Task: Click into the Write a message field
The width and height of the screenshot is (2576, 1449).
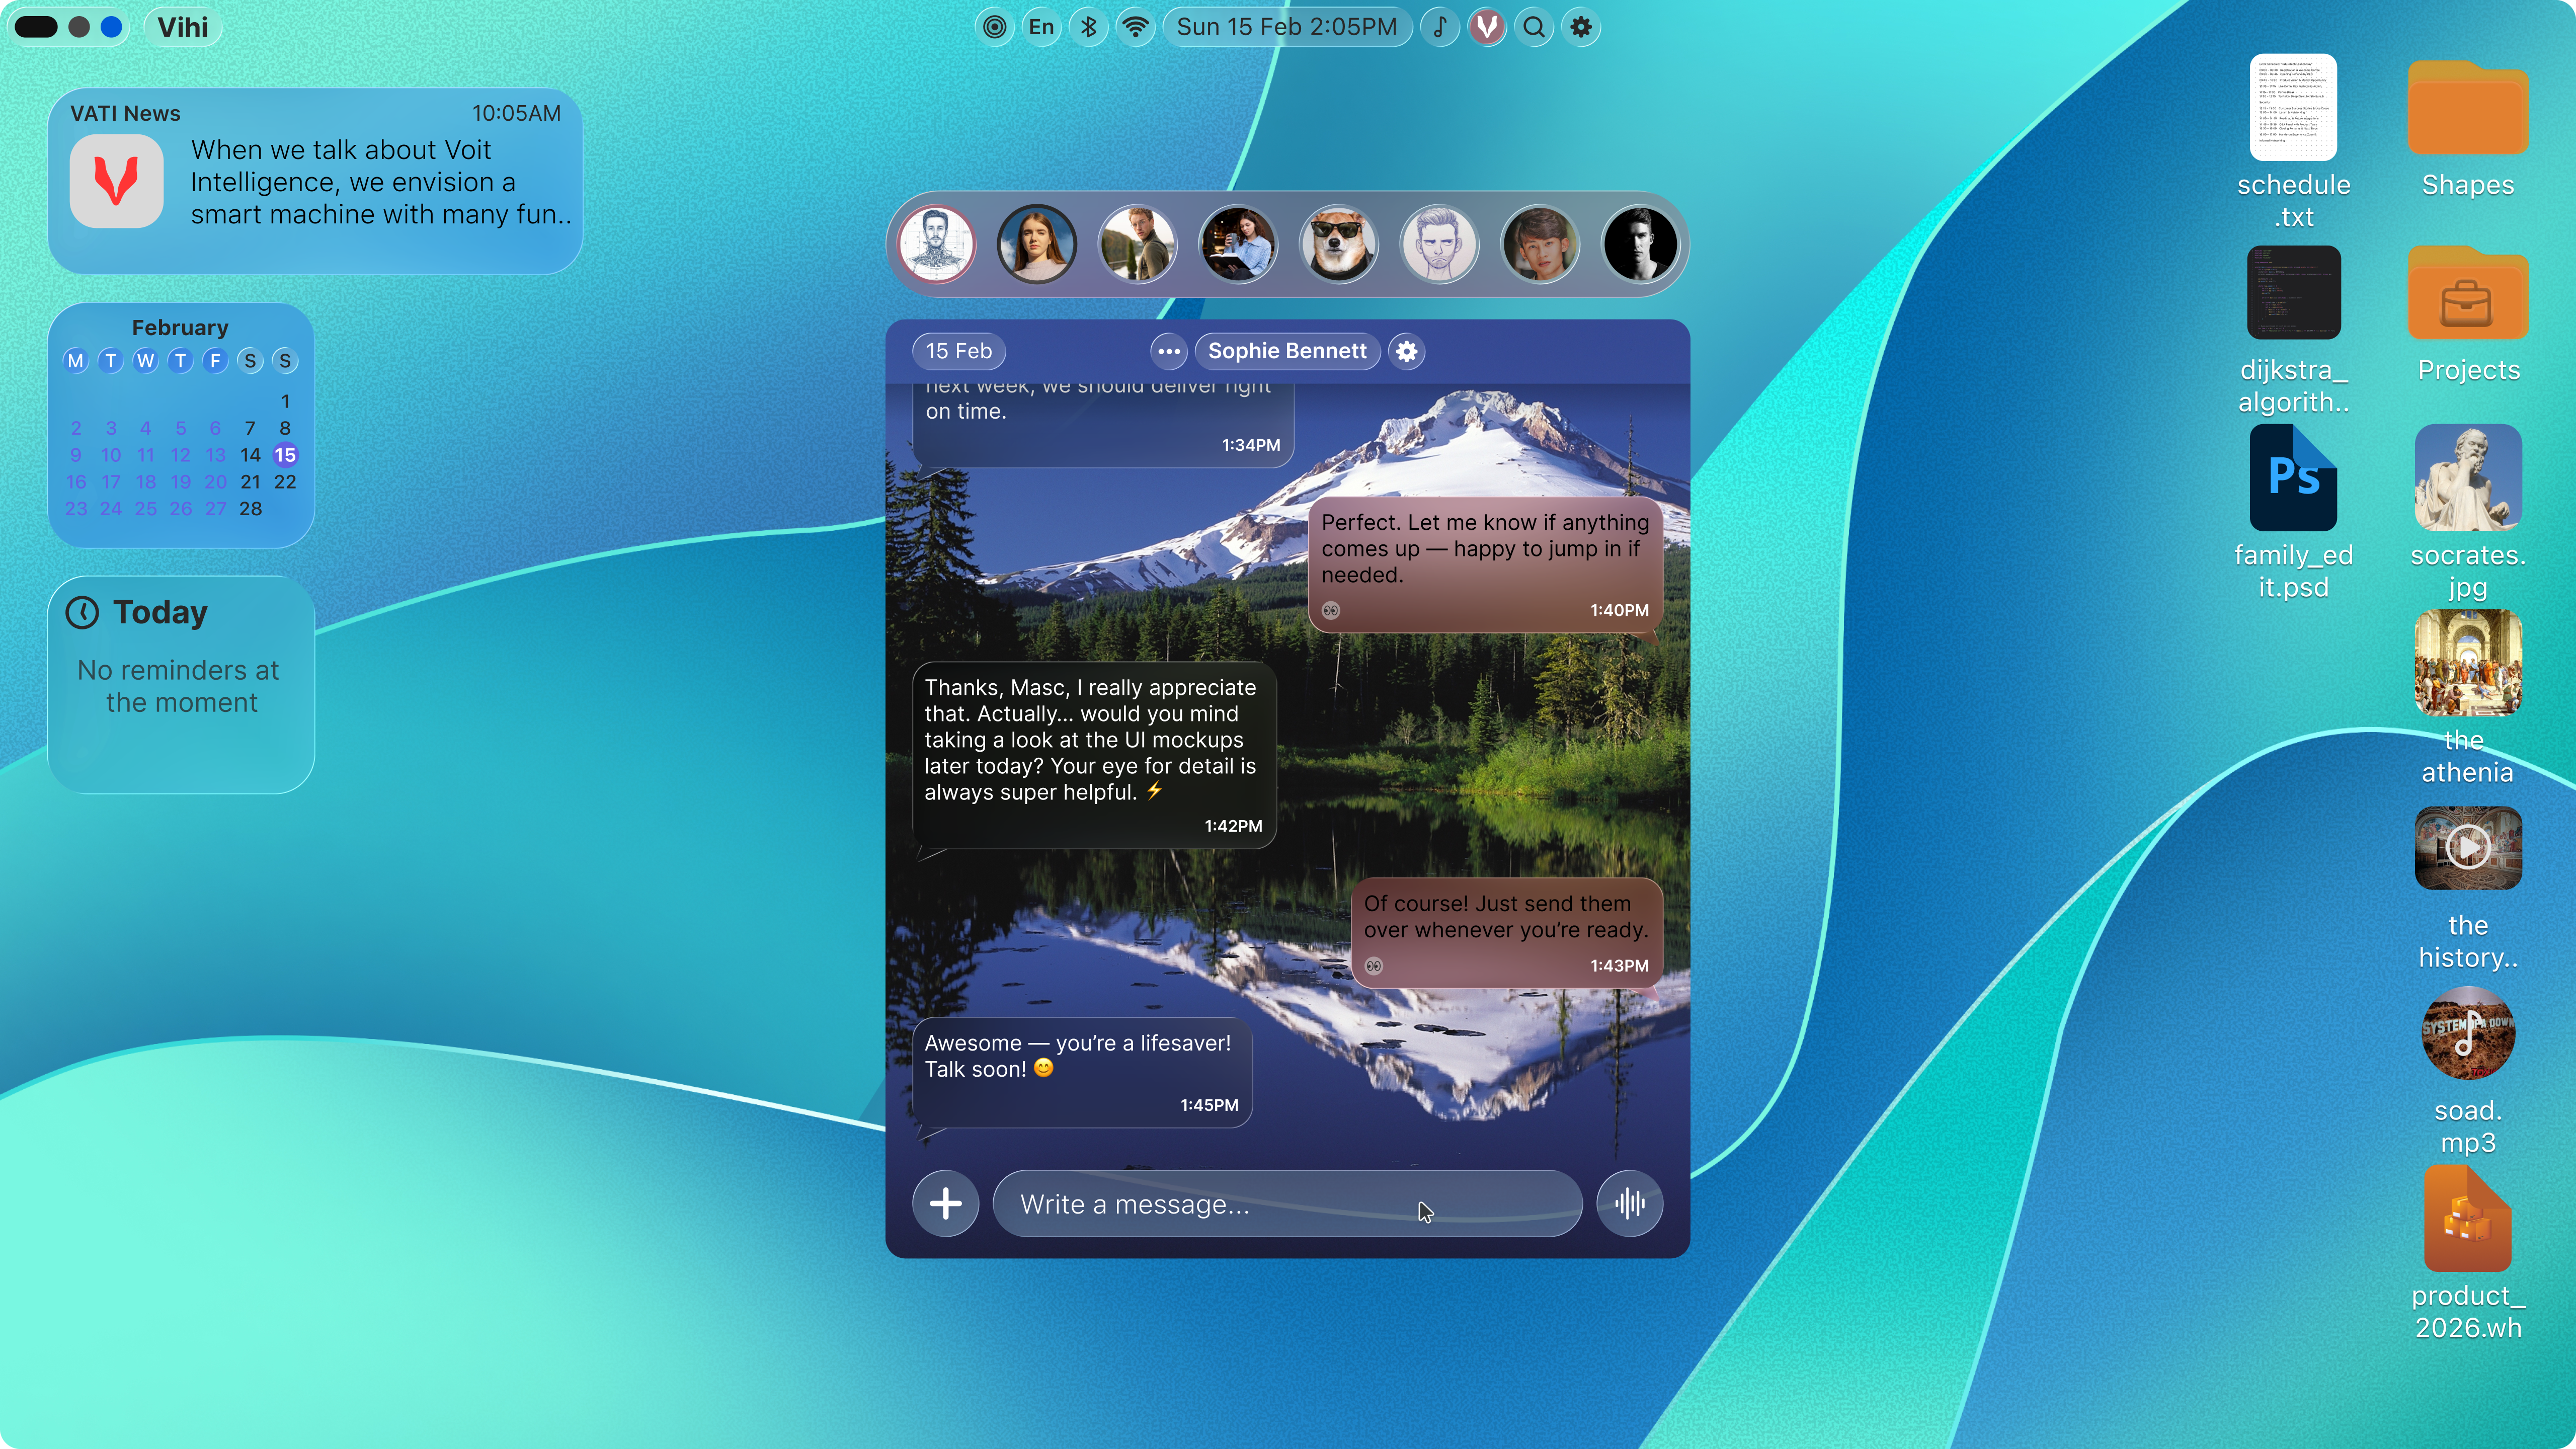Action: [1286, 1204]
